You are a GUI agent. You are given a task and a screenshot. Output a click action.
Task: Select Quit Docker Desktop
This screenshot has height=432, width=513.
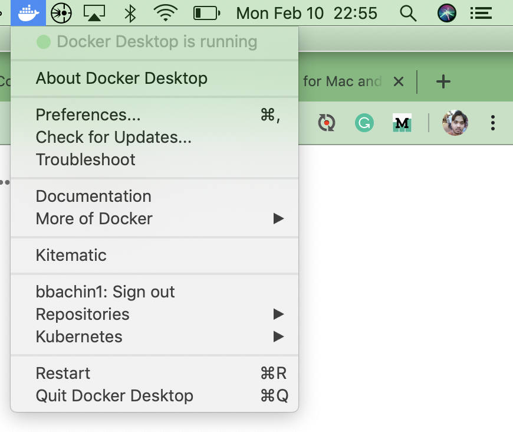(x=154, y=395)
